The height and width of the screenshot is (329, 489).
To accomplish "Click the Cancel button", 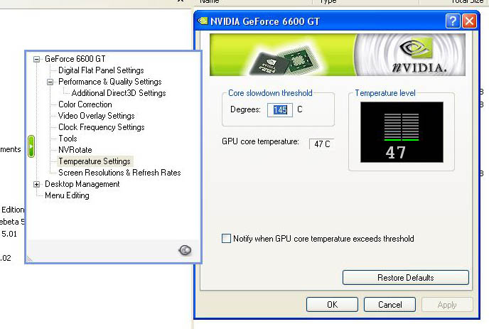I will click(389, 305).
